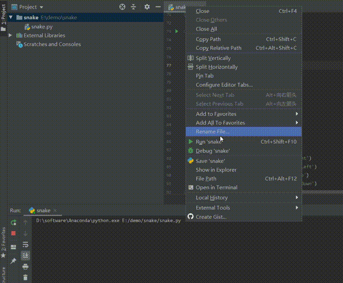The height and width of the screenshot is (283, 343).
Task: Click green run gutter arrow in editor
Action: [x=176, y=31]
